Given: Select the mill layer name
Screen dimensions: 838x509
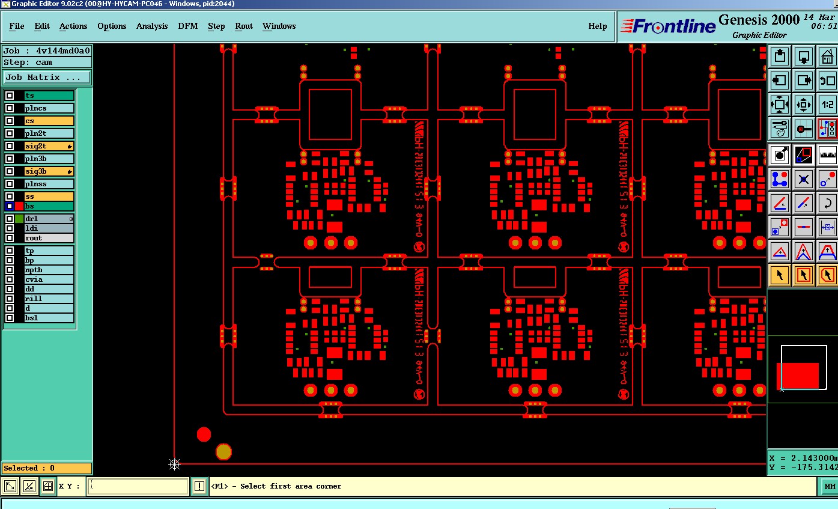Looking at the screenshot, I should pyautogui.click(x=49, y=299).
